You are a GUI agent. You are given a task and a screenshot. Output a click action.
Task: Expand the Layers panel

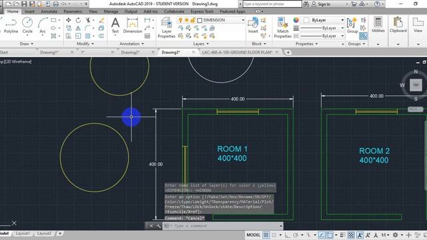[x=201, y=43]
